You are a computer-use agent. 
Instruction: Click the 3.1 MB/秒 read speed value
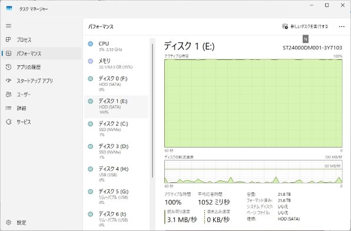[182, 220]
